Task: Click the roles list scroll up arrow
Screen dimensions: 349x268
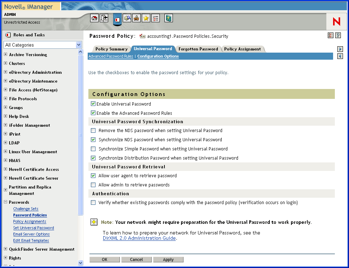Action: point(81,52)
